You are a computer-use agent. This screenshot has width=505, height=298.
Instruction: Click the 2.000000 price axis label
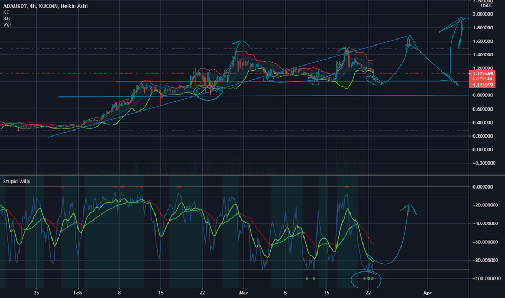pyautogui.click(x=483, y=14)
